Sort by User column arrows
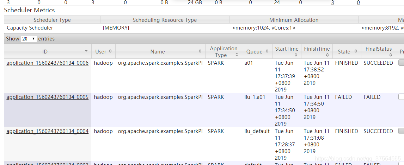404x165 pixels. (110, 51)
